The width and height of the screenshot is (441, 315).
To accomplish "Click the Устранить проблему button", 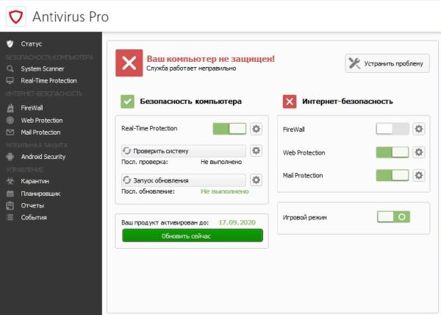I will coord(387,63).
